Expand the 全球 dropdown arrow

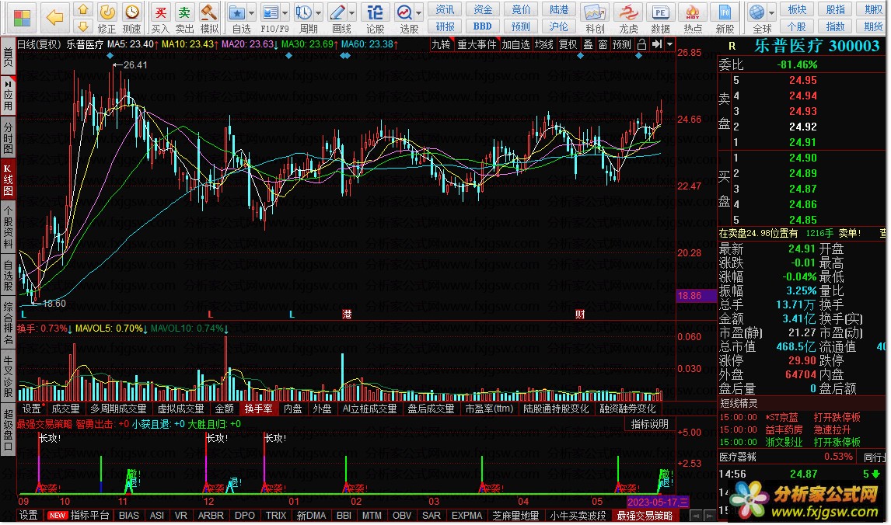772,12
